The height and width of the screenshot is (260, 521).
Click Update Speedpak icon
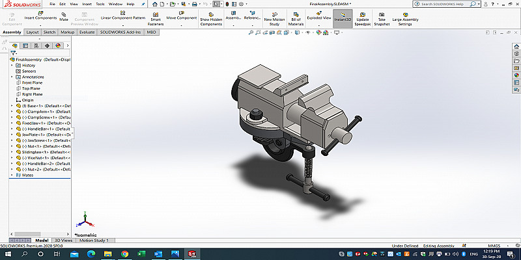point(362,14)
